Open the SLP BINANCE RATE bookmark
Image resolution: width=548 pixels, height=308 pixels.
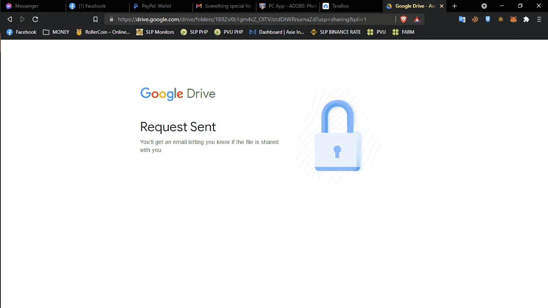click(336, 32)
